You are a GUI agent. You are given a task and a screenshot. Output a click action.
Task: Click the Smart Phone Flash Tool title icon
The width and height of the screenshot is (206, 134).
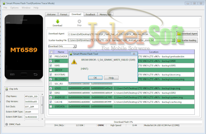[x=4, y=3]
